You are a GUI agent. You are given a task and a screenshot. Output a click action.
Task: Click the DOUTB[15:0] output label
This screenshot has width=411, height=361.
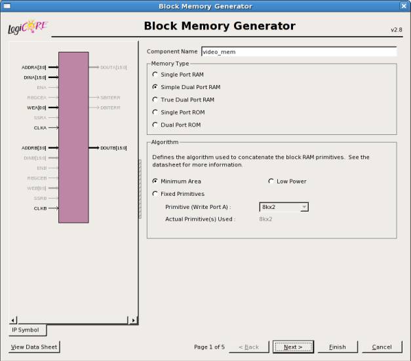tap(113, 148)
